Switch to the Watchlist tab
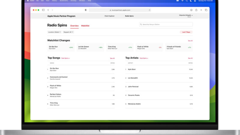Image resolution: width=240 pixels, height=135 pixels. tap(85, 26)
